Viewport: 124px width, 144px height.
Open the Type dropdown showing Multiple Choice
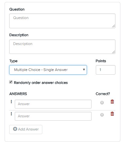[x=48, y=70]
